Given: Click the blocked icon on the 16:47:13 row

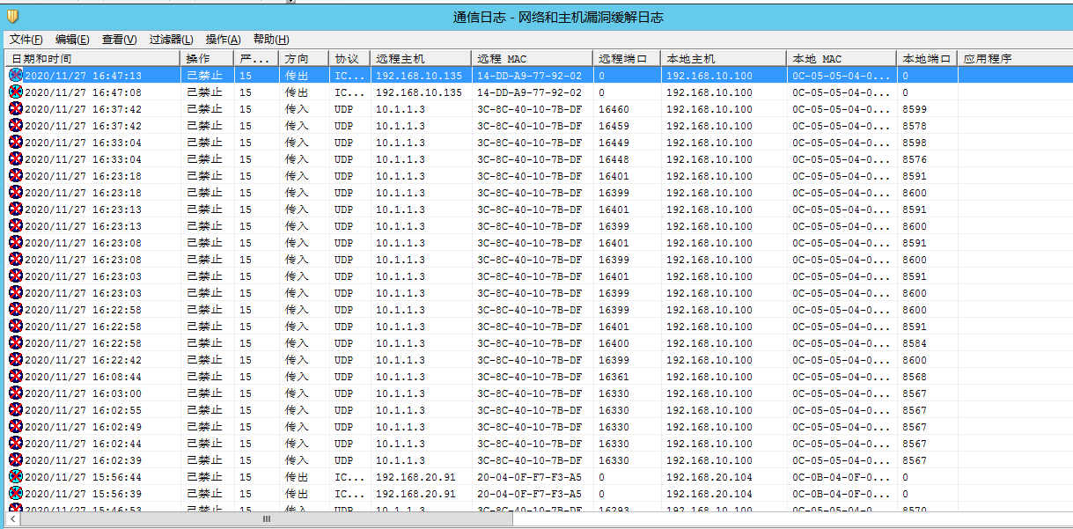Looking at the screenshot, I should coord(16,76).
